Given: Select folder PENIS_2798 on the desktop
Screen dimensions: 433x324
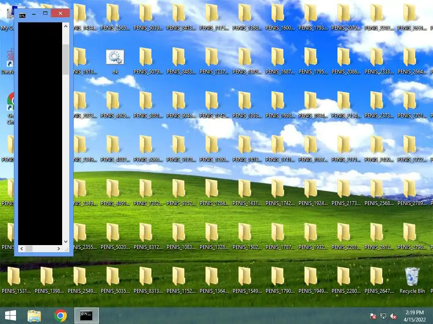Looking at the screenshot, I should (x=412, y=236).
